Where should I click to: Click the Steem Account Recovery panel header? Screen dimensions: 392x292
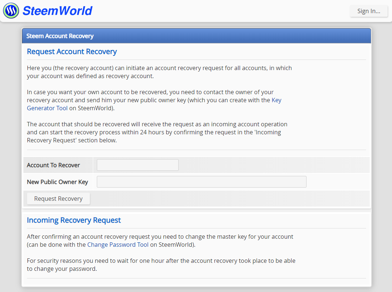click(197, 36)
